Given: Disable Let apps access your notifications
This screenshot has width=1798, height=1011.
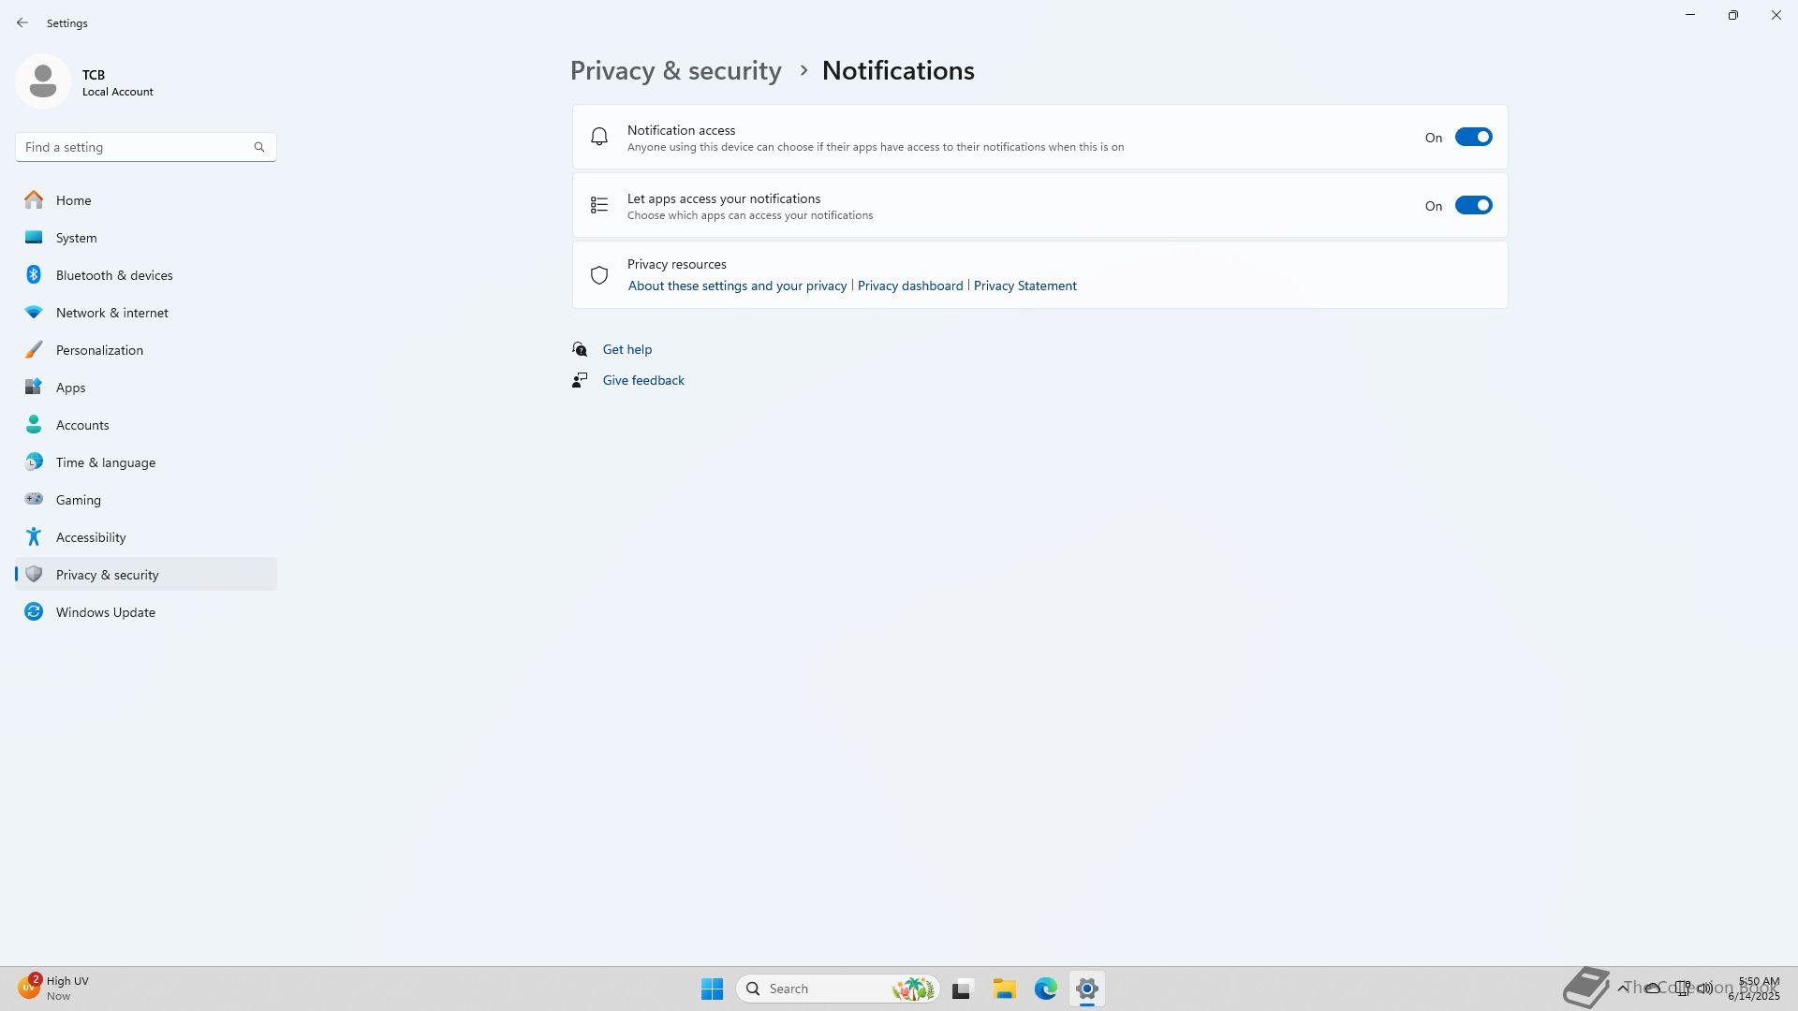Looking at the screenshot, I should click(x=1473, y=206).
